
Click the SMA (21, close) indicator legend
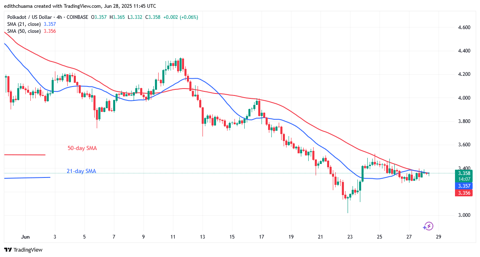point(32,24)
